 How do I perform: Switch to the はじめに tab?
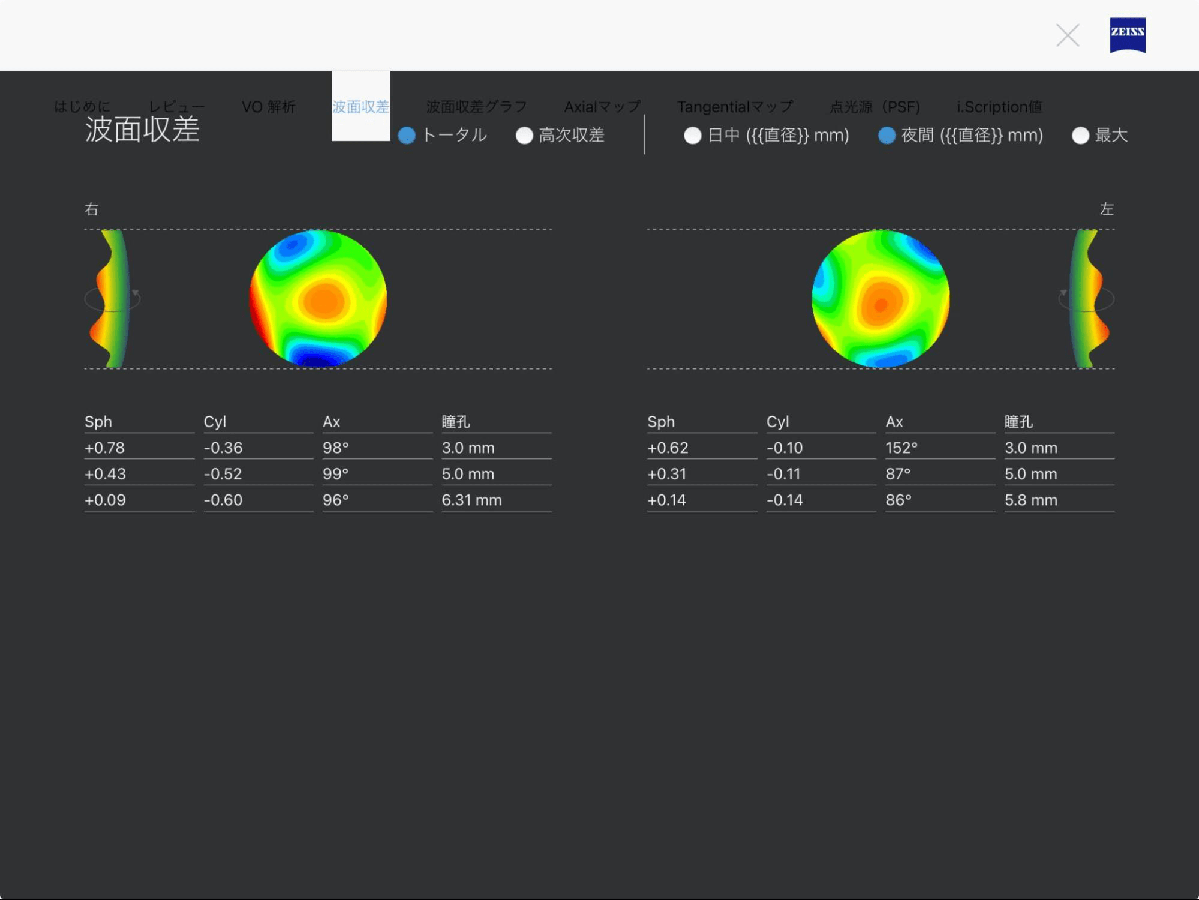pos(82,107)
